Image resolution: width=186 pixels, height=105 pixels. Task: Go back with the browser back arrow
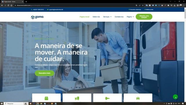click(x=2, y=5)
